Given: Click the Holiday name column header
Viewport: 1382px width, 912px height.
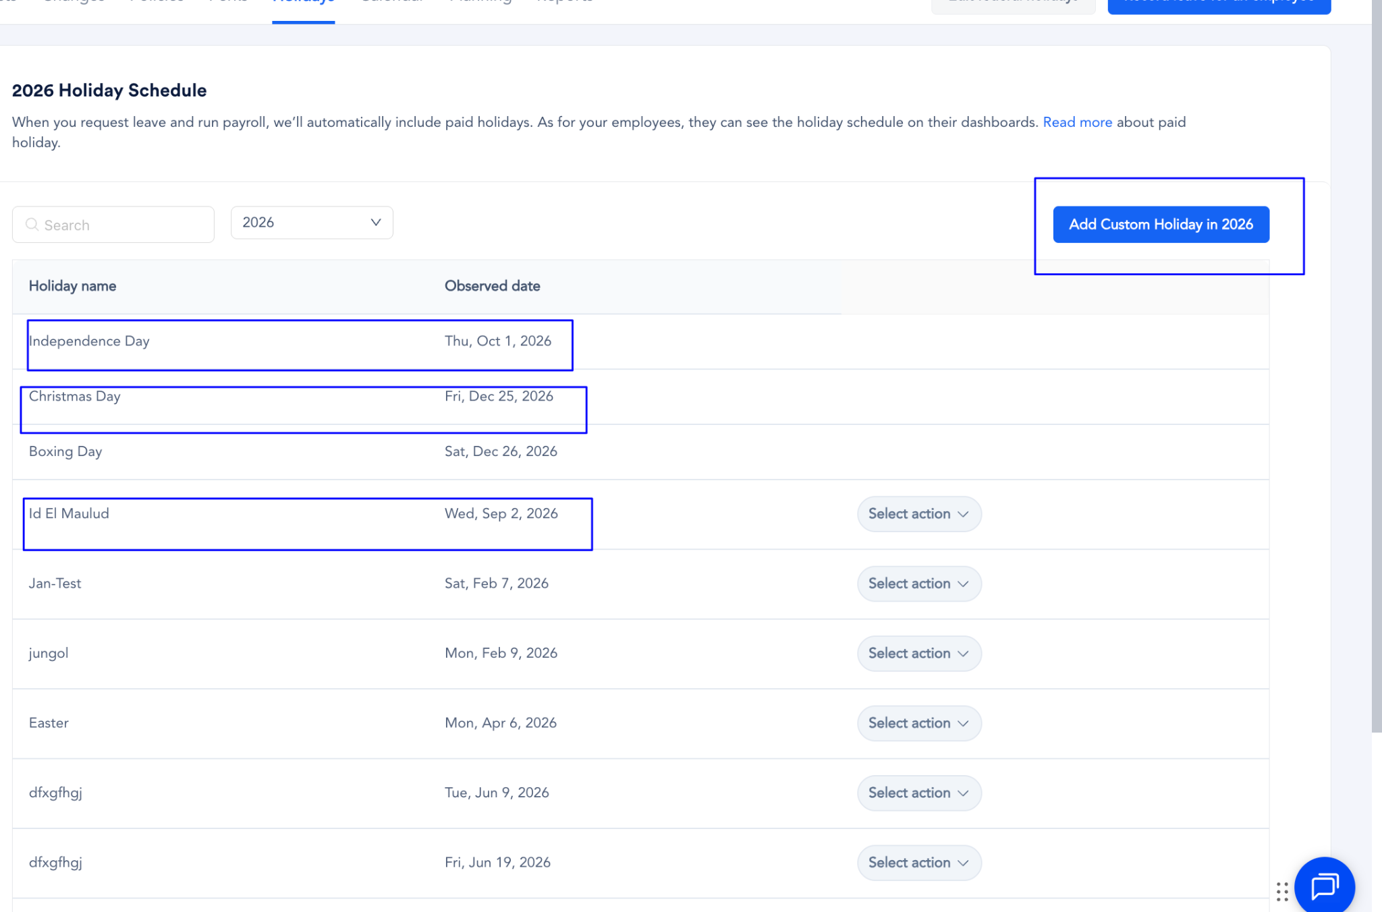Looking at the screenshot, I should [72, 286].
